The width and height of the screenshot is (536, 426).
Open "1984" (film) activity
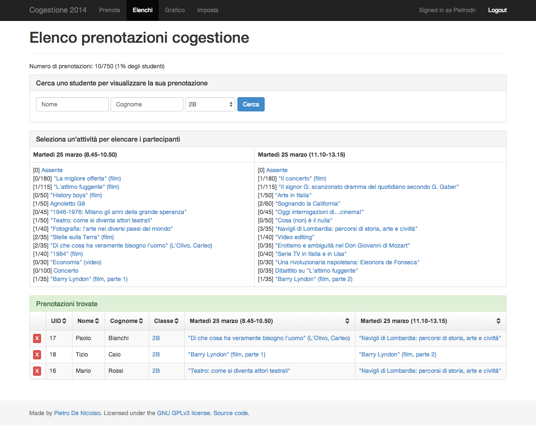pos(67,254)
